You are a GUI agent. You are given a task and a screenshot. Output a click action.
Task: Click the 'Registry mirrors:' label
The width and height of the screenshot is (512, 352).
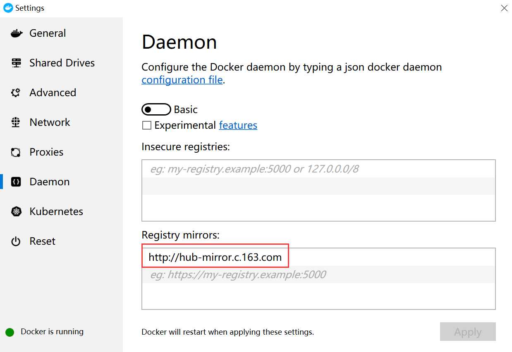pyautogui.click(x=181, y=235)
